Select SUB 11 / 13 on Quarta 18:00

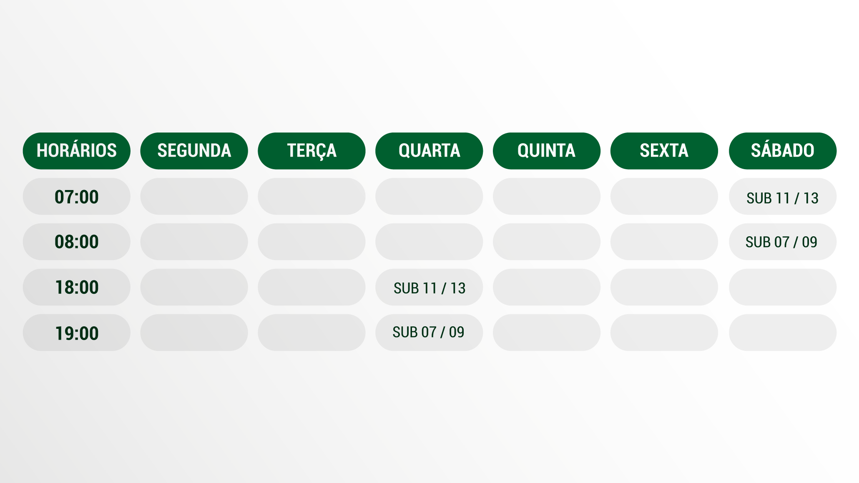pyautogui.click(x=429, y=287)
